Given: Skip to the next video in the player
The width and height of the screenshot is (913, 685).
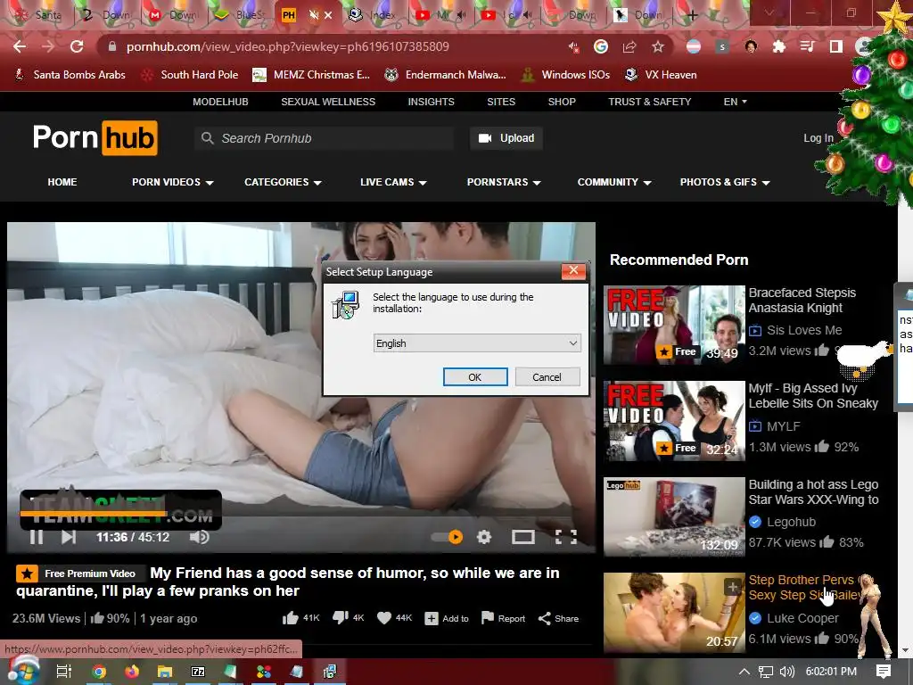Looking at the screenshot, I should (69, 537).
